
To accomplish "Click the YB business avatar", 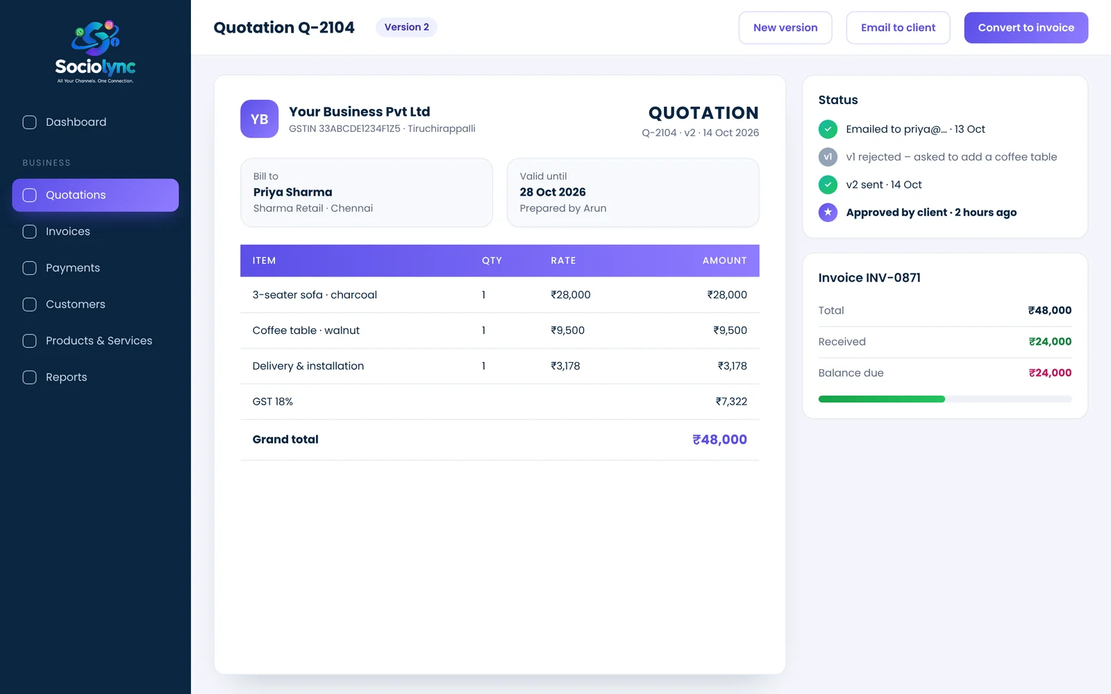I will 259,119.
